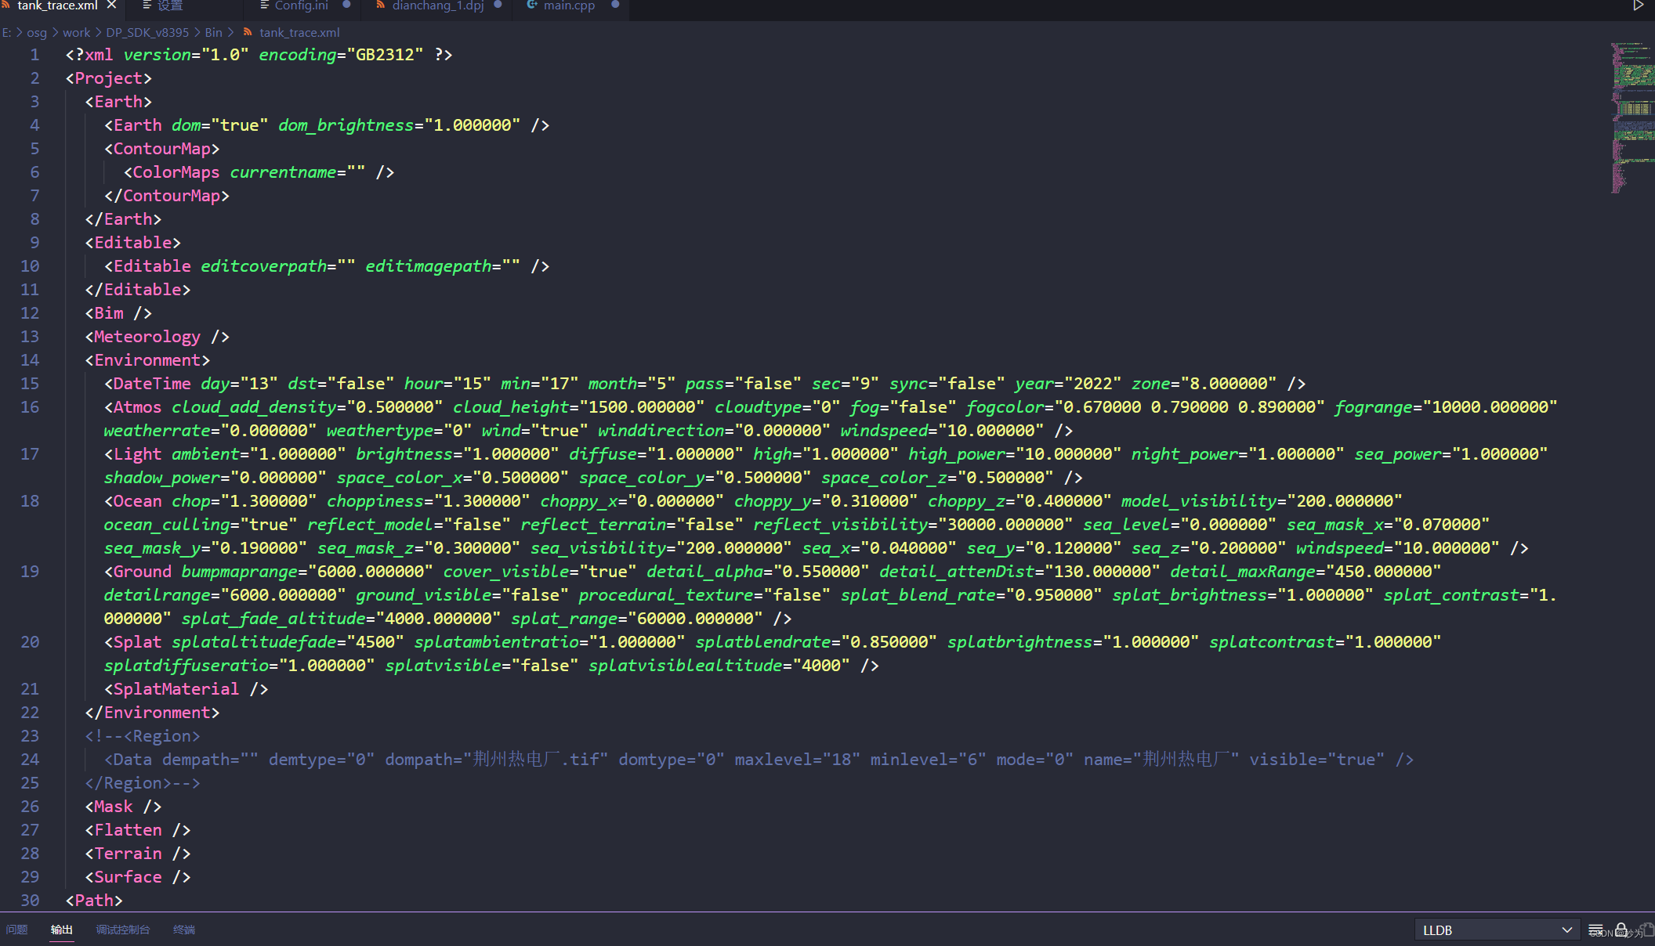Click the </ContourMap> closing tag
Viewport: 1655px width, 946px height.
(167, 196)
